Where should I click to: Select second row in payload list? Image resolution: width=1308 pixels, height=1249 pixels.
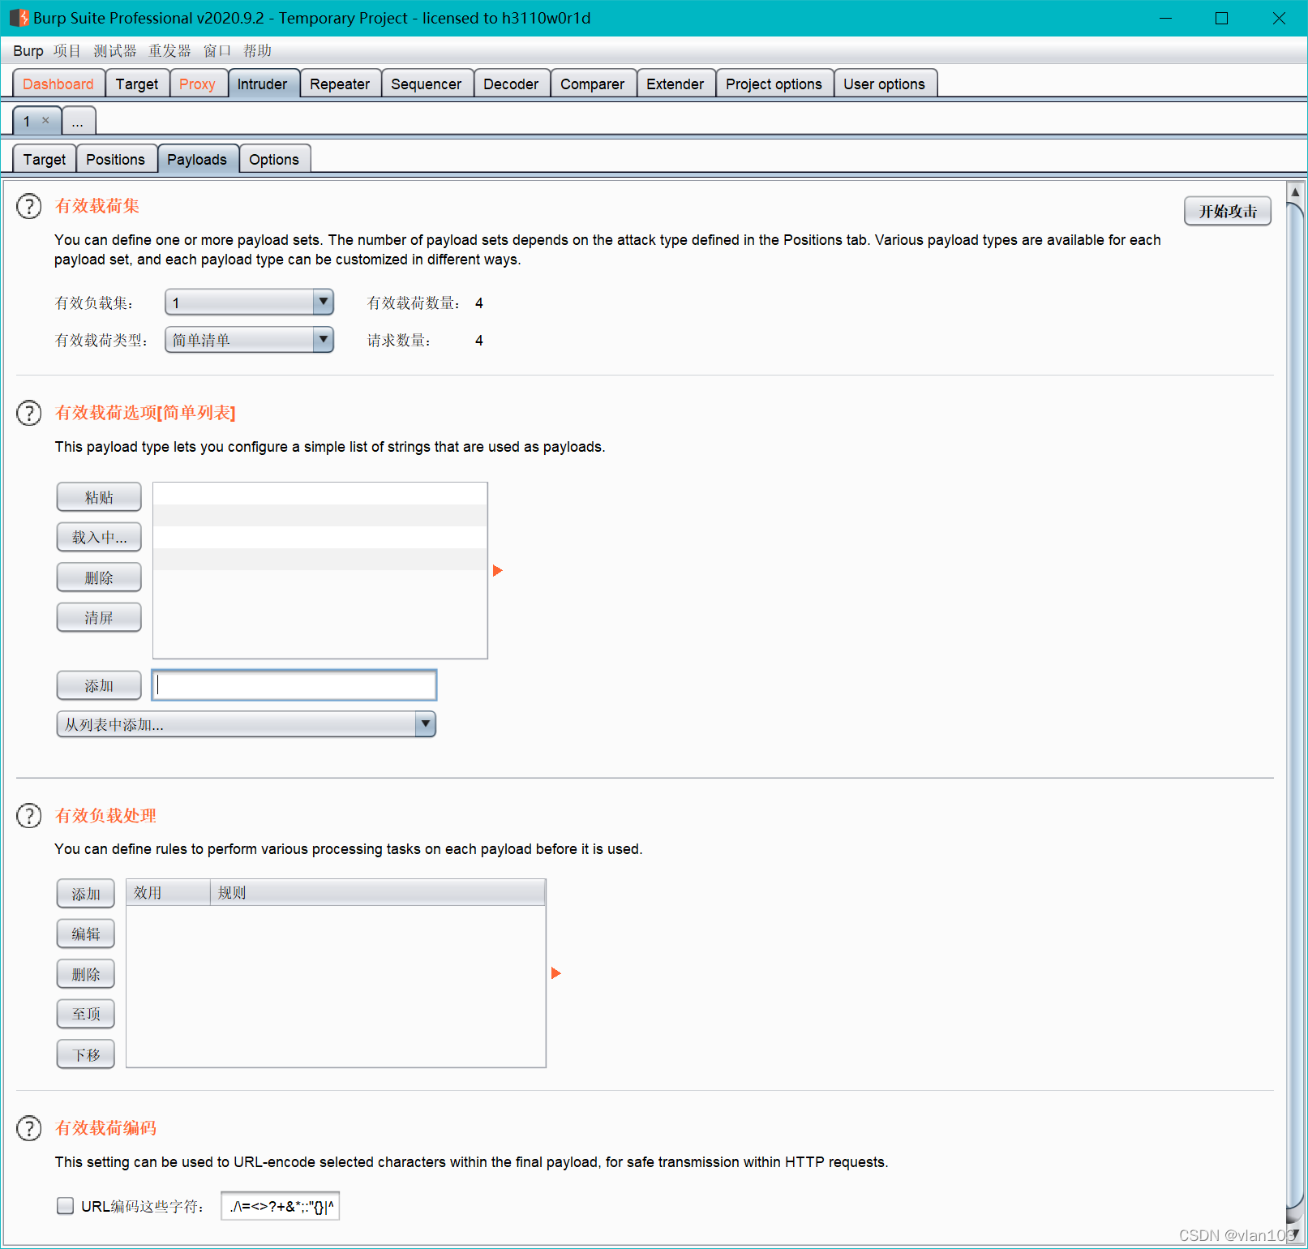(320, 516)
